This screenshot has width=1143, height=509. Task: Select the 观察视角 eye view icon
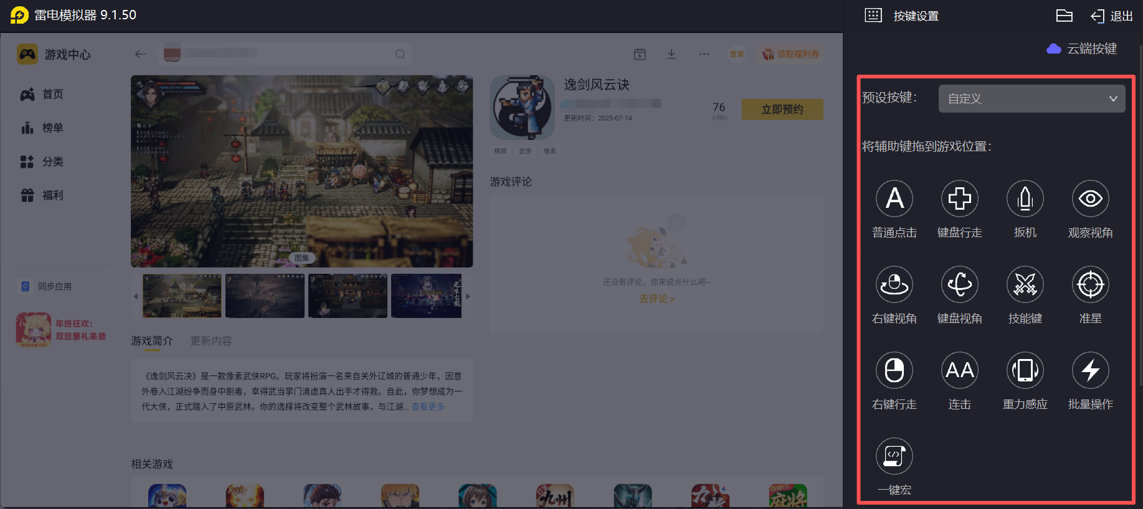[x=1091, y=198]
